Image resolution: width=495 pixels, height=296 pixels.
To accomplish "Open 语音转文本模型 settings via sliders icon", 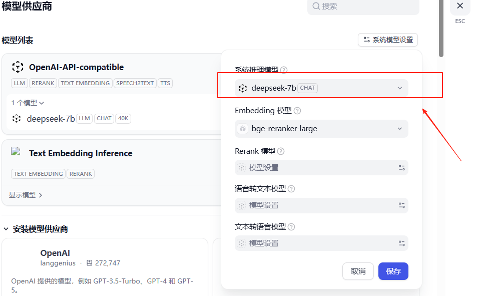I will [401, 205].
